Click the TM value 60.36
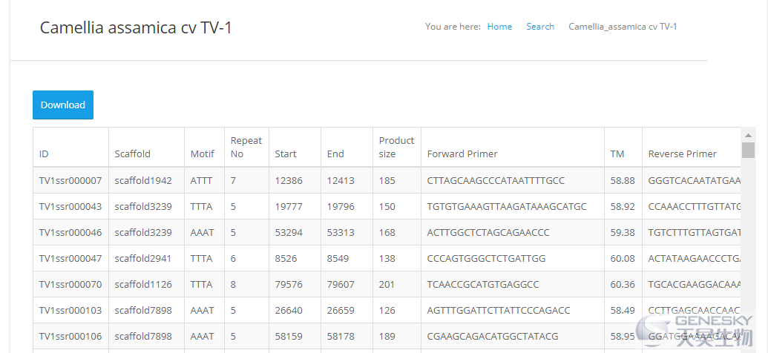The width and height of the screenshot is (768, 353). click(x=623, y=285)
